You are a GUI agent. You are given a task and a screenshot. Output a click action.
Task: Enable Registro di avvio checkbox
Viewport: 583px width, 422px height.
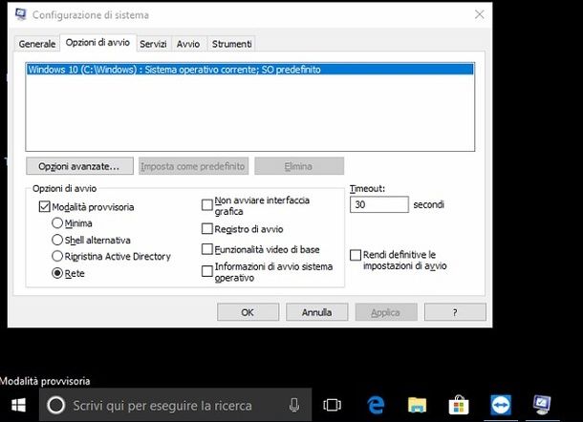[207, 228]
